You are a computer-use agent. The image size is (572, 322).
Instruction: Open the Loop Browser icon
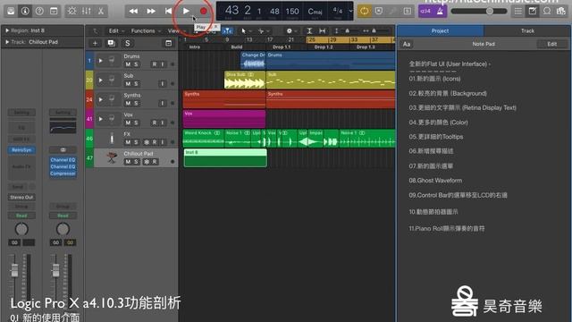tap(547, 11)
